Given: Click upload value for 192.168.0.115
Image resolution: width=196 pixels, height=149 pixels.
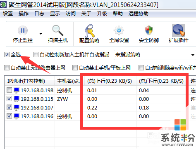Looking at the screenshot, I should [x=92, y=99].
